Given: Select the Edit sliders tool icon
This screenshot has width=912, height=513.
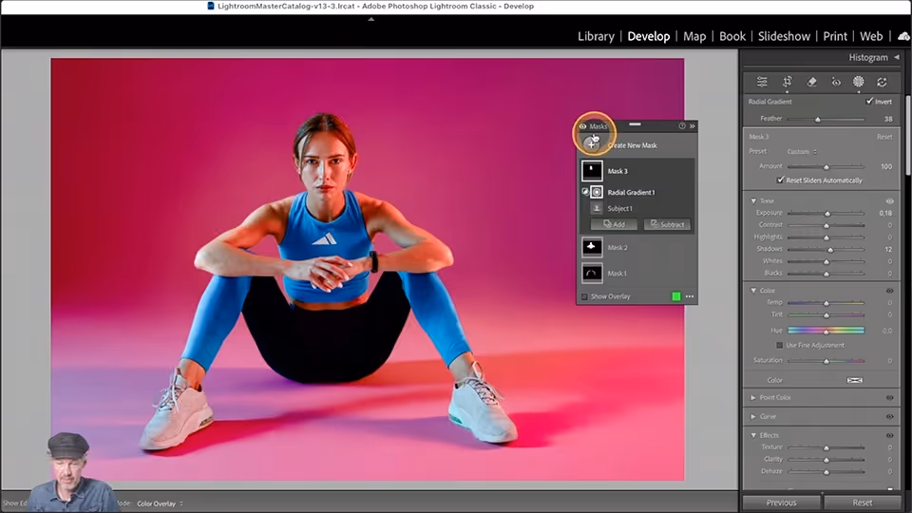Looking at the screenshot, I should [762, 82].
